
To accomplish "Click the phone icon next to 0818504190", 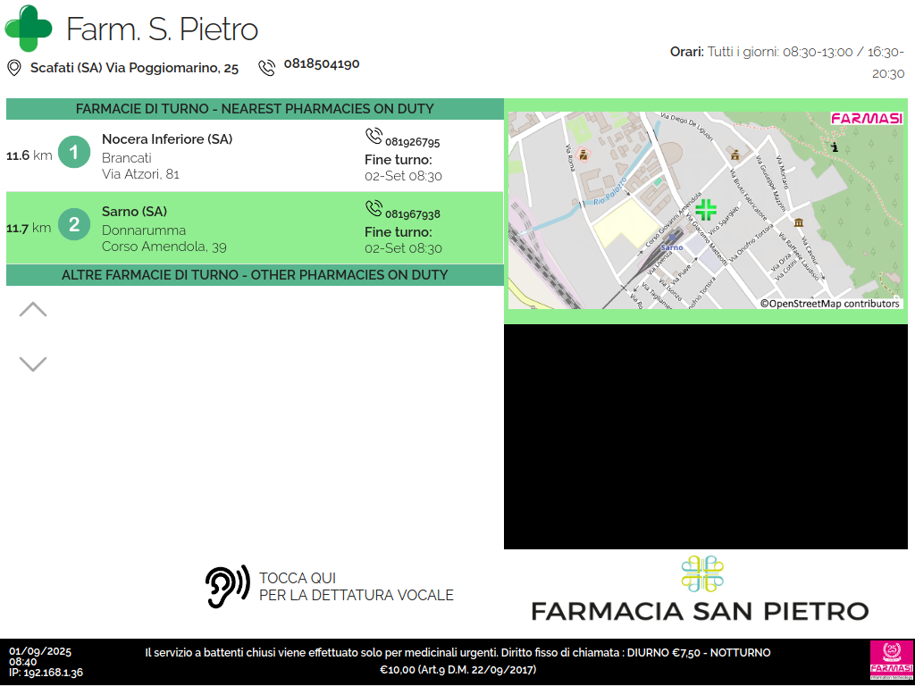I will coord(266,68).
